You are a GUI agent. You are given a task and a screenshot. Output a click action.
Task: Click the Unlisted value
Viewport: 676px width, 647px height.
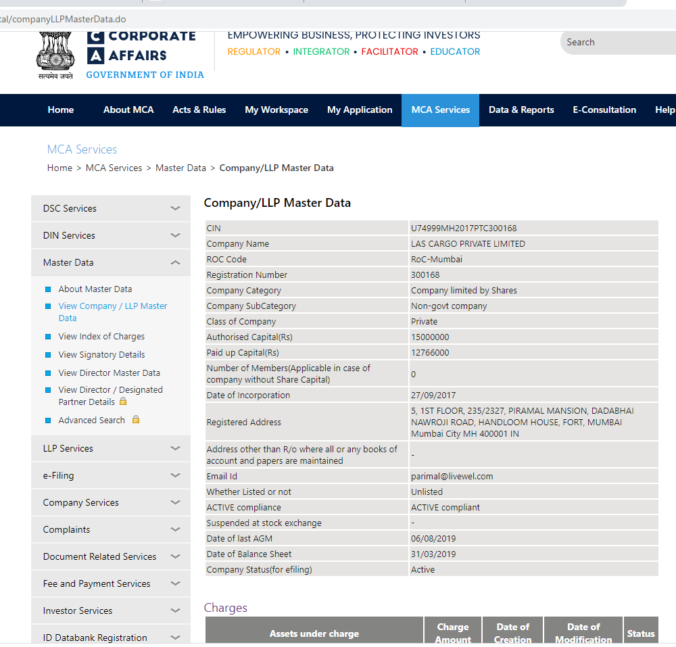(427, 492)
